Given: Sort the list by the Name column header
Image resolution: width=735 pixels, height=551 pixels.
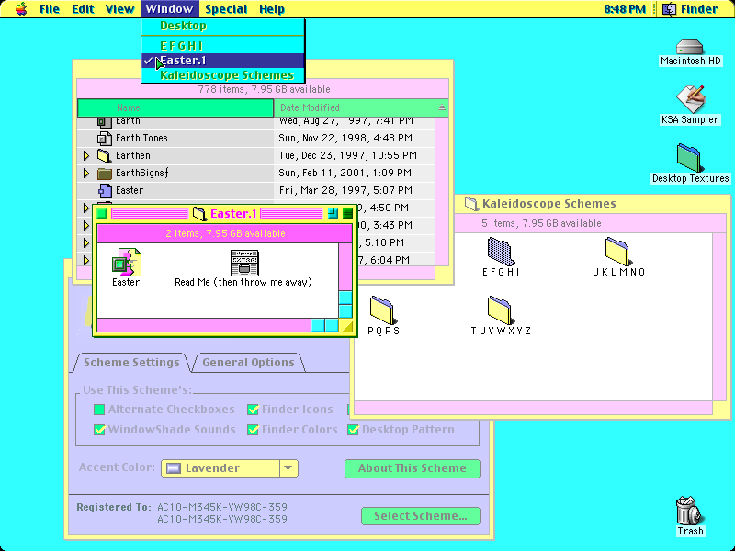Looking at the screenshot, I should (175, 107).
